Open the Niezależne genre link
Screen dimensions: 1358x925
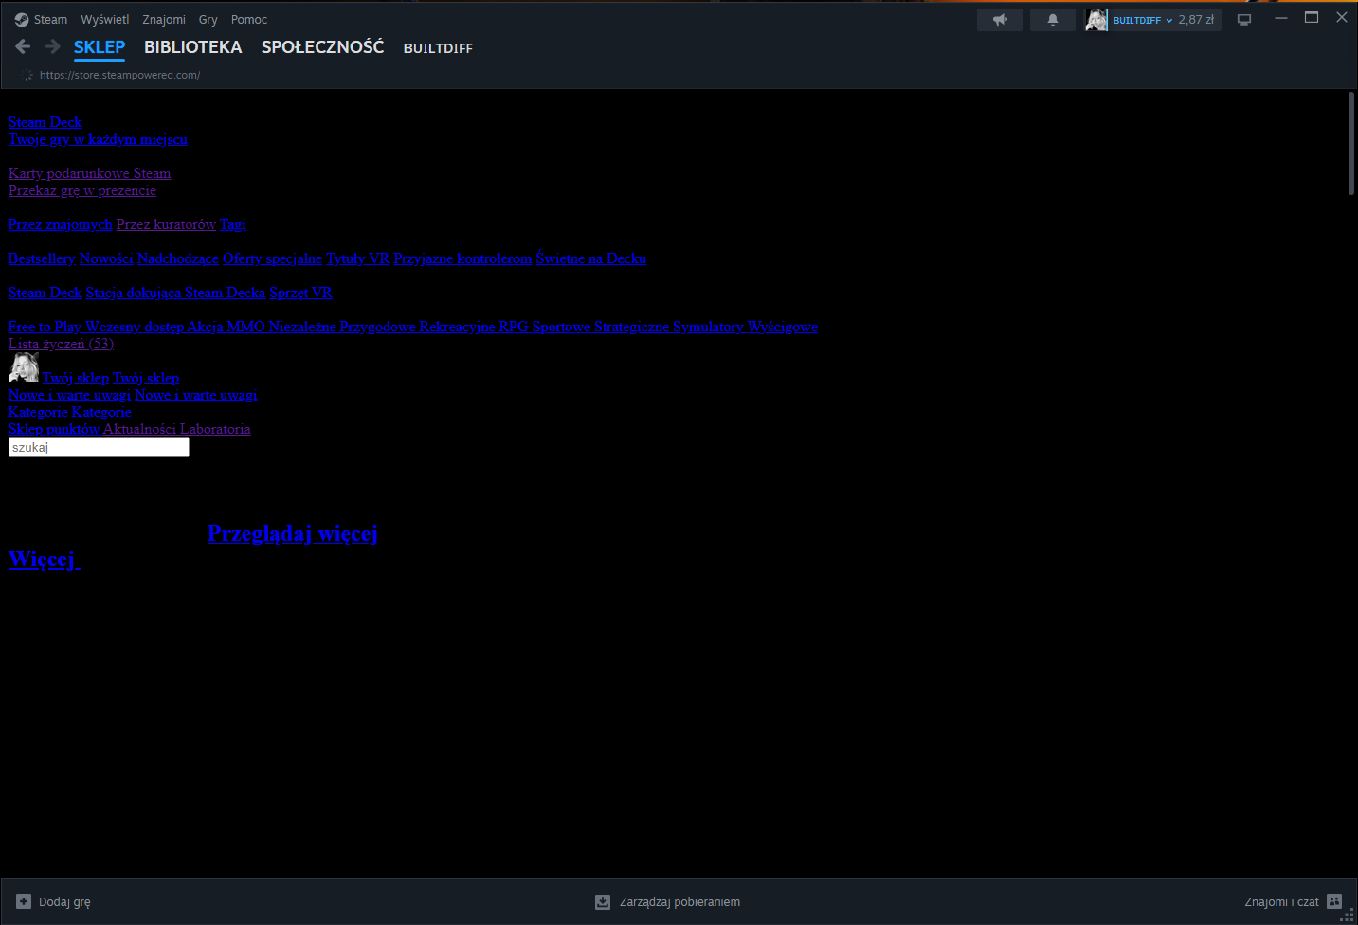click(x=303, y=327)
